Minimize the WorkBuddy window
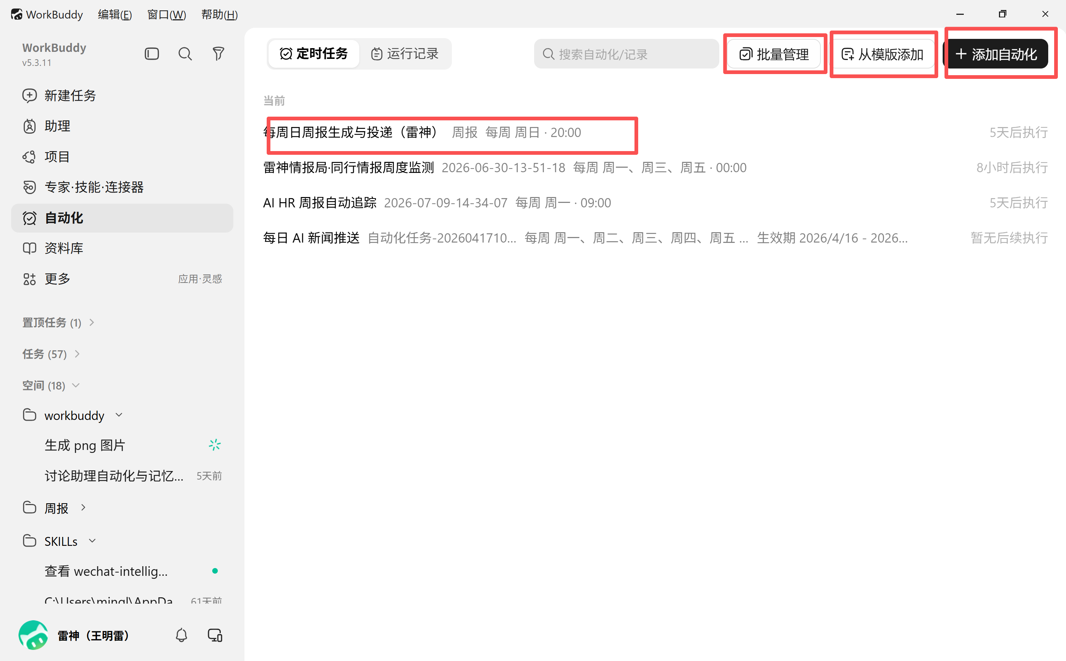This screenshot has width=1066, height=661. tap(960, 14)
